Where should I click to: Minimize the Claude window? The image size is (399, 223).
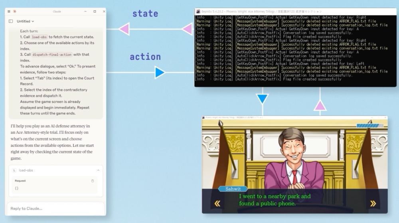tap(85, 12)
